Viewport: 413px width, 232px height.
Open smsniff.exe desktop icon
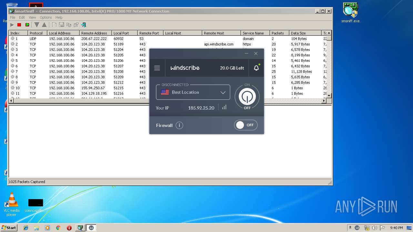(x=350, y=13)
